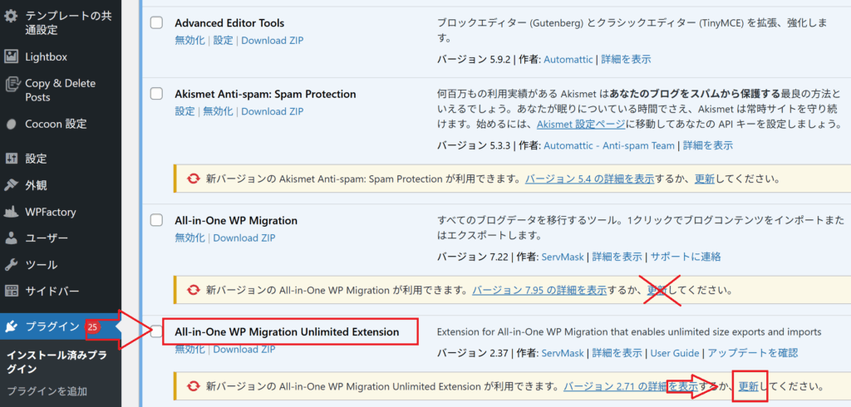Open the User Guide link
The height and width of the screenshot is (407, 851).
pos(675,353)
